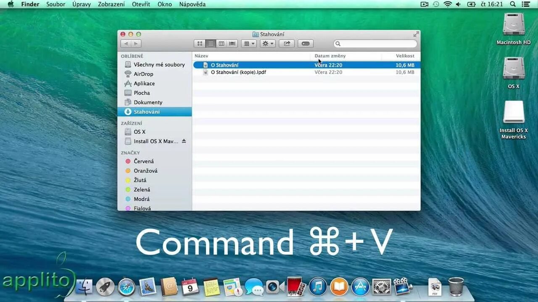Sort by Datum změny column header

(345, 56)
